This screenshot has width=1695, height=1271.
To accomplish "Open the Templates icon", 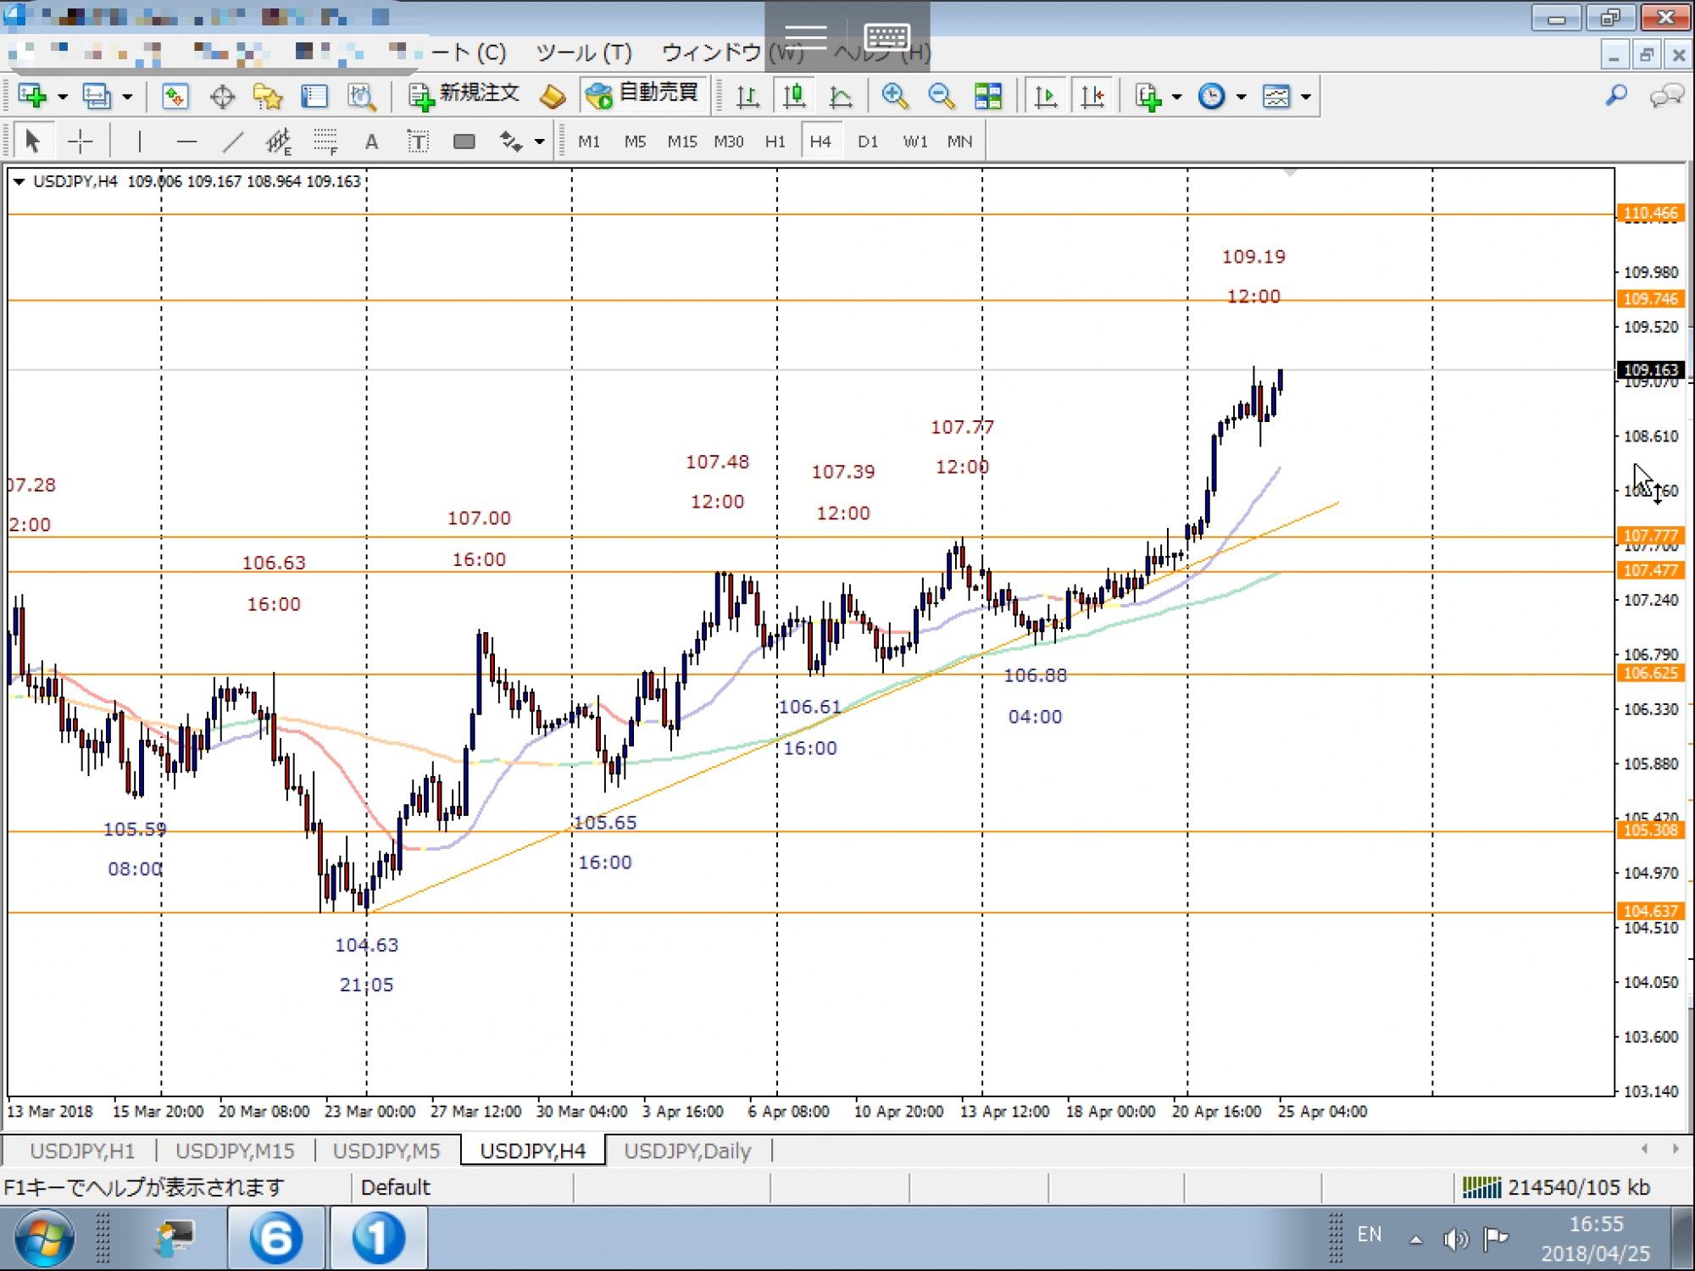I will pyautogui.click(x=1276, y=96).
